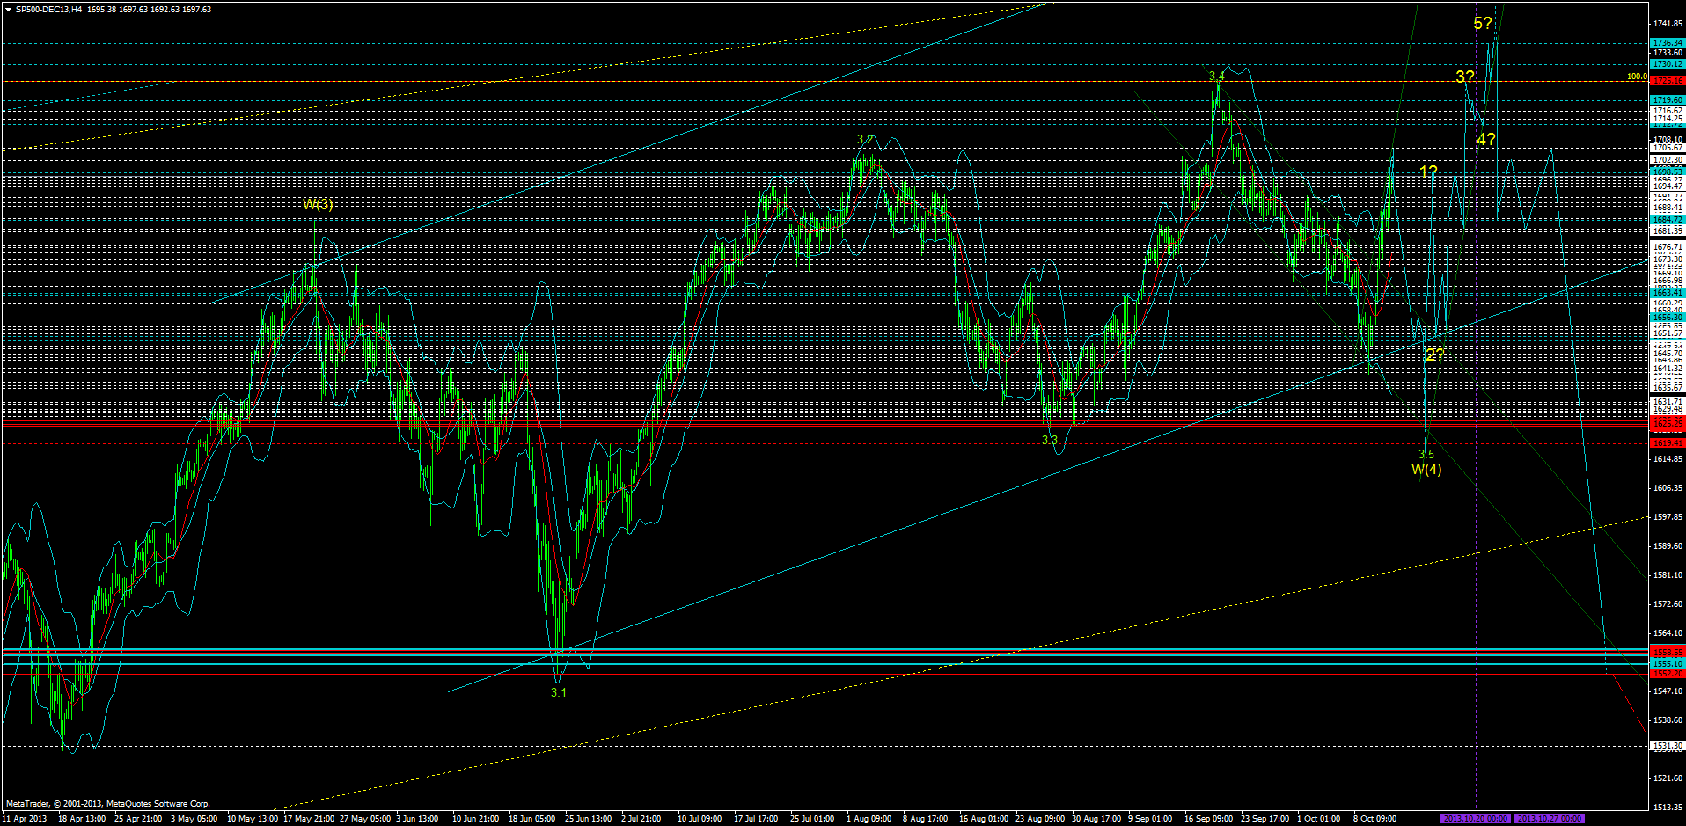Click the "11 Apr 2013" date label
Screen dimensions: 1686x826
[24, 818]
